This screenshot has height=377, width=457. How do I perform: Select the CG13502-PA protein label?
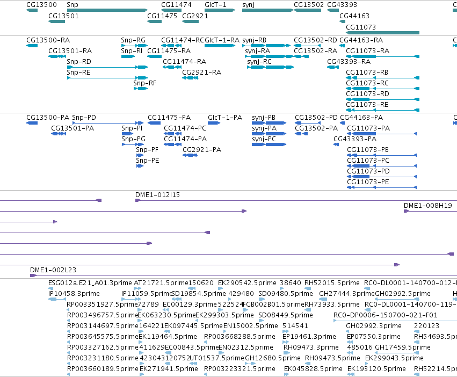pos(316,128)
